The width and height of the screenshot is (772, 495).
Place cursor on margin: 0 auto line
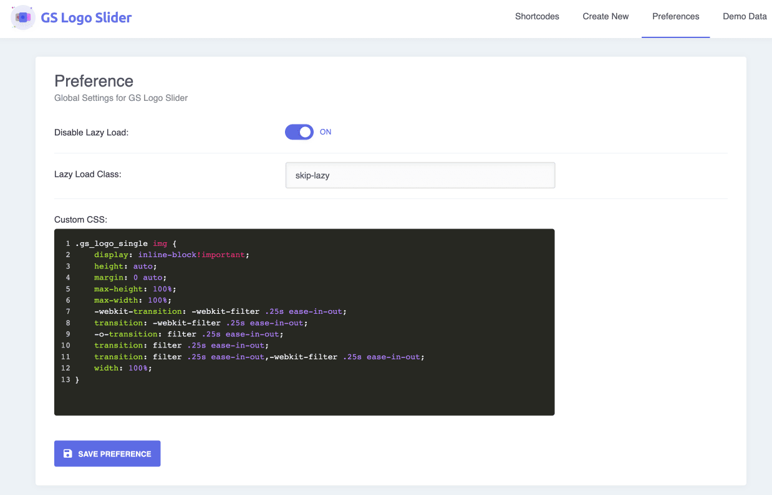(130, 277)
